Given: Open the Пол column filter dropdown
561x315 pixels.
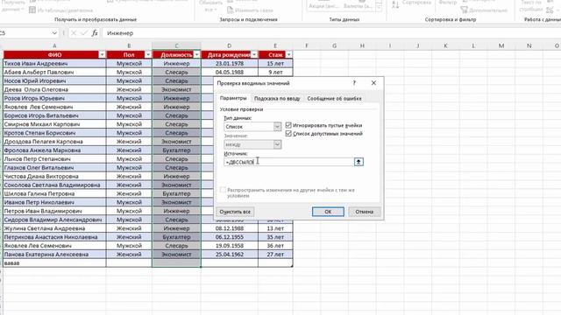Looking at the screenshot, I should (148, 54).
